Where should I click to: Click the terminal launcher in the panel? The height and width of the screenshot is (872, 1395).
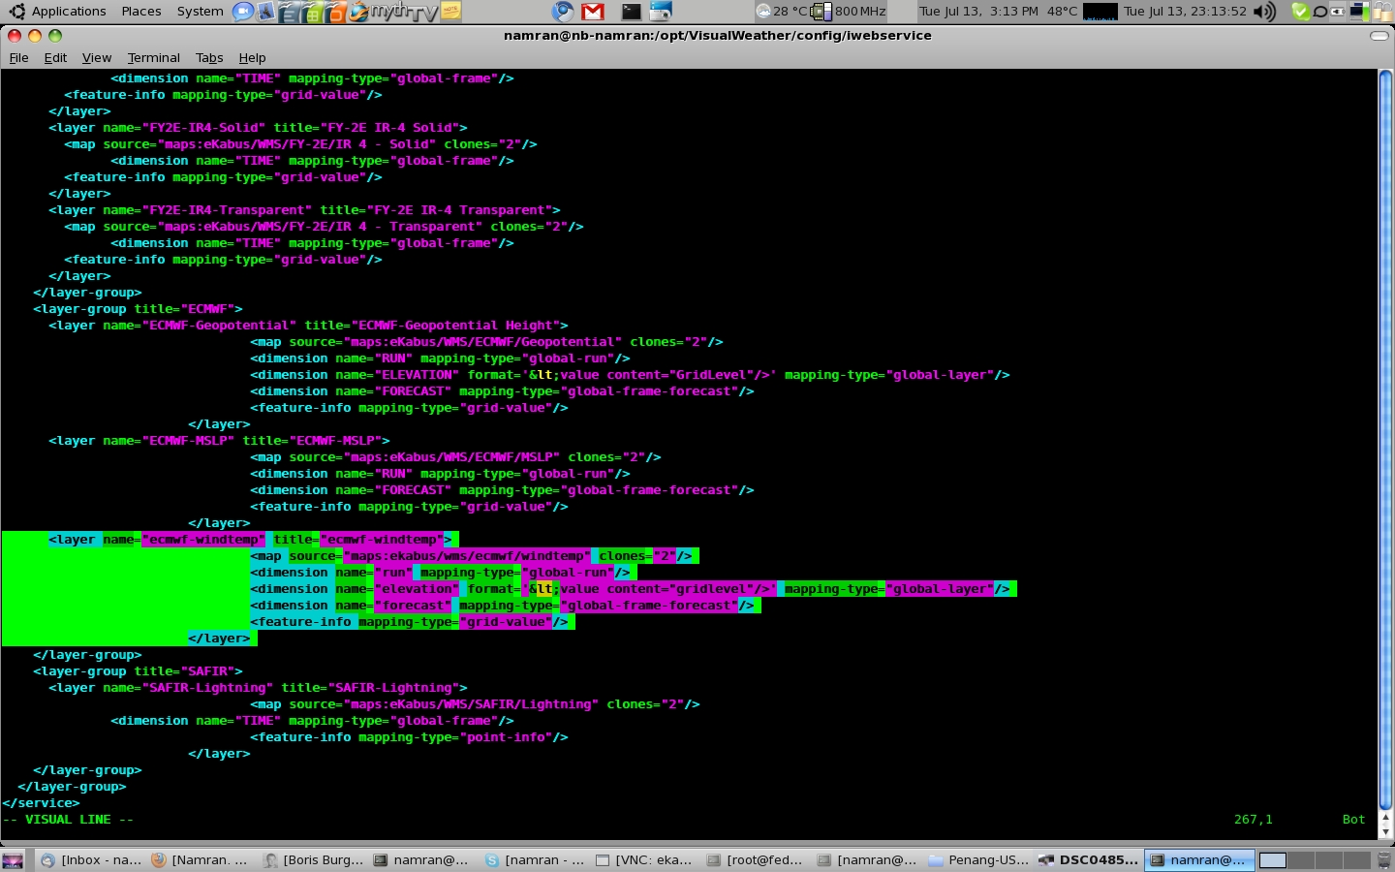[x=632, y=12]
